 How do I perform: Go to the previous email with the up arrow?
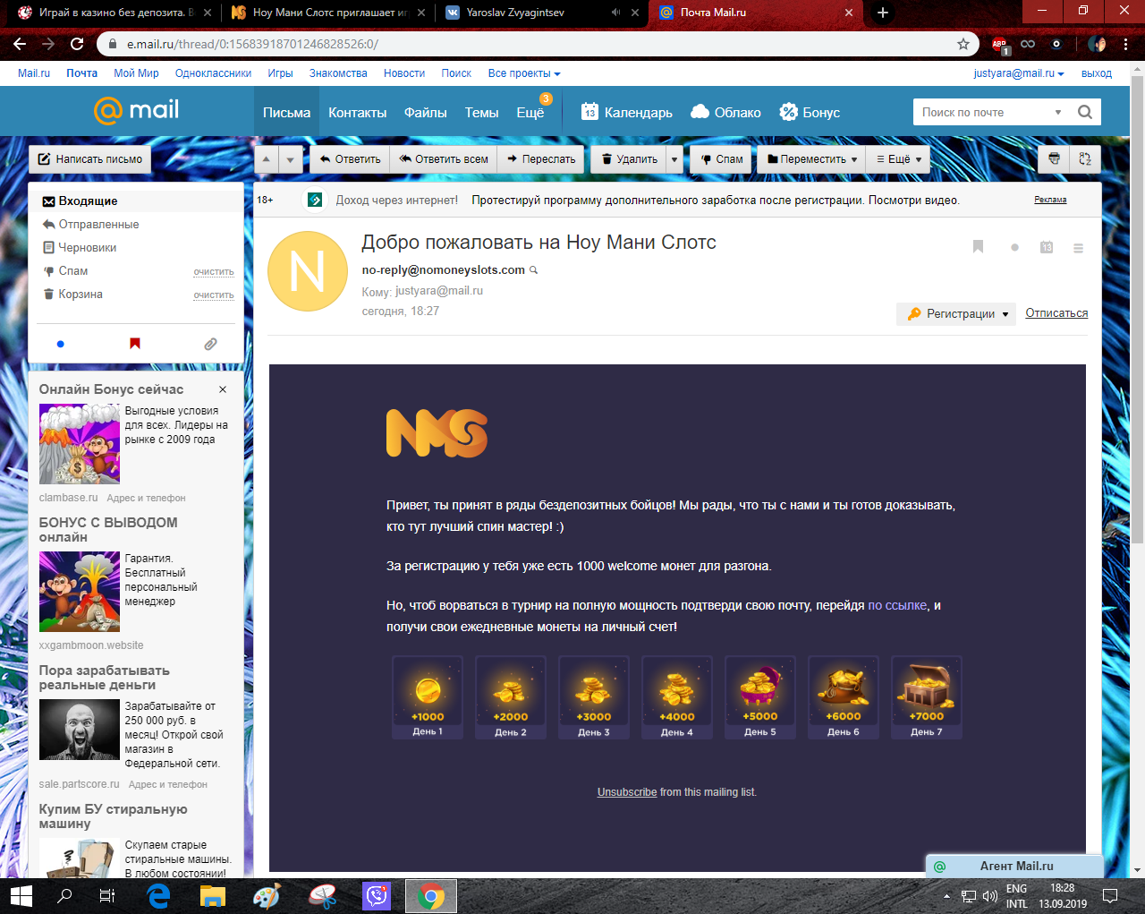tap(266, 159)
